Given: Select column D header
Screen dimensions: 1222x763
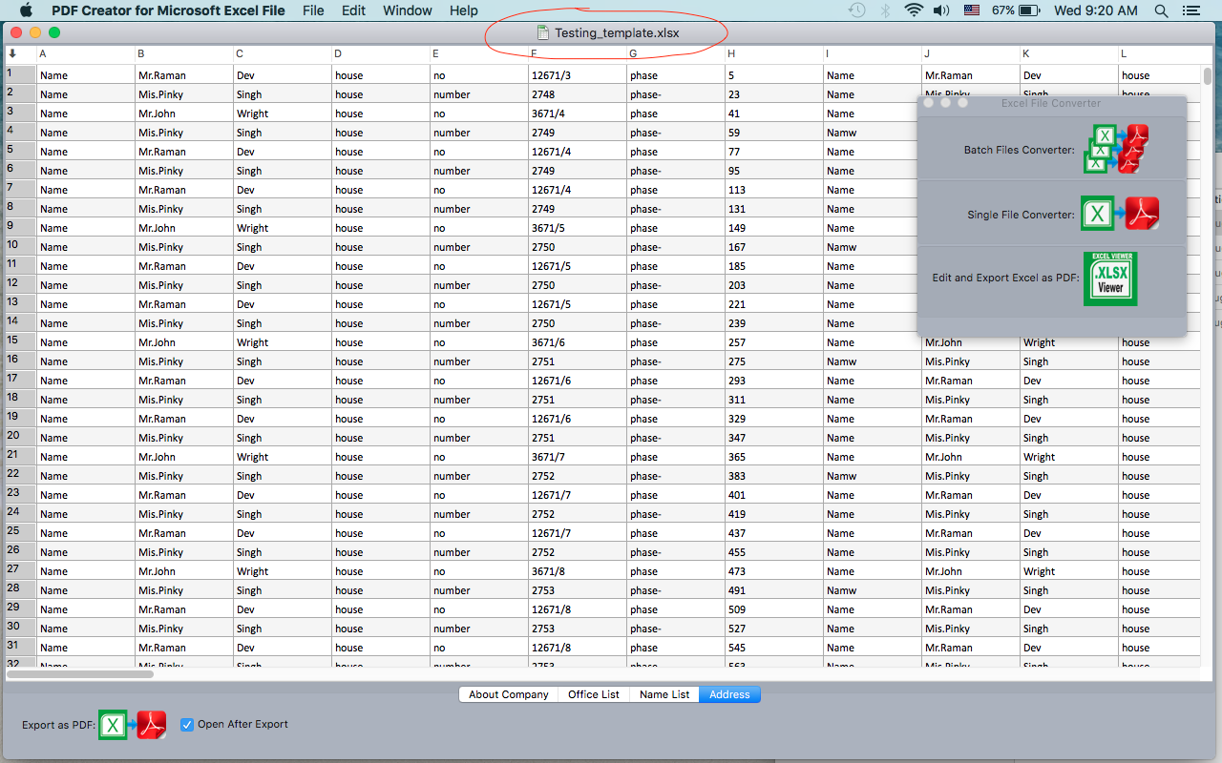Looking at the screenshot, I should tap(381, 54).
